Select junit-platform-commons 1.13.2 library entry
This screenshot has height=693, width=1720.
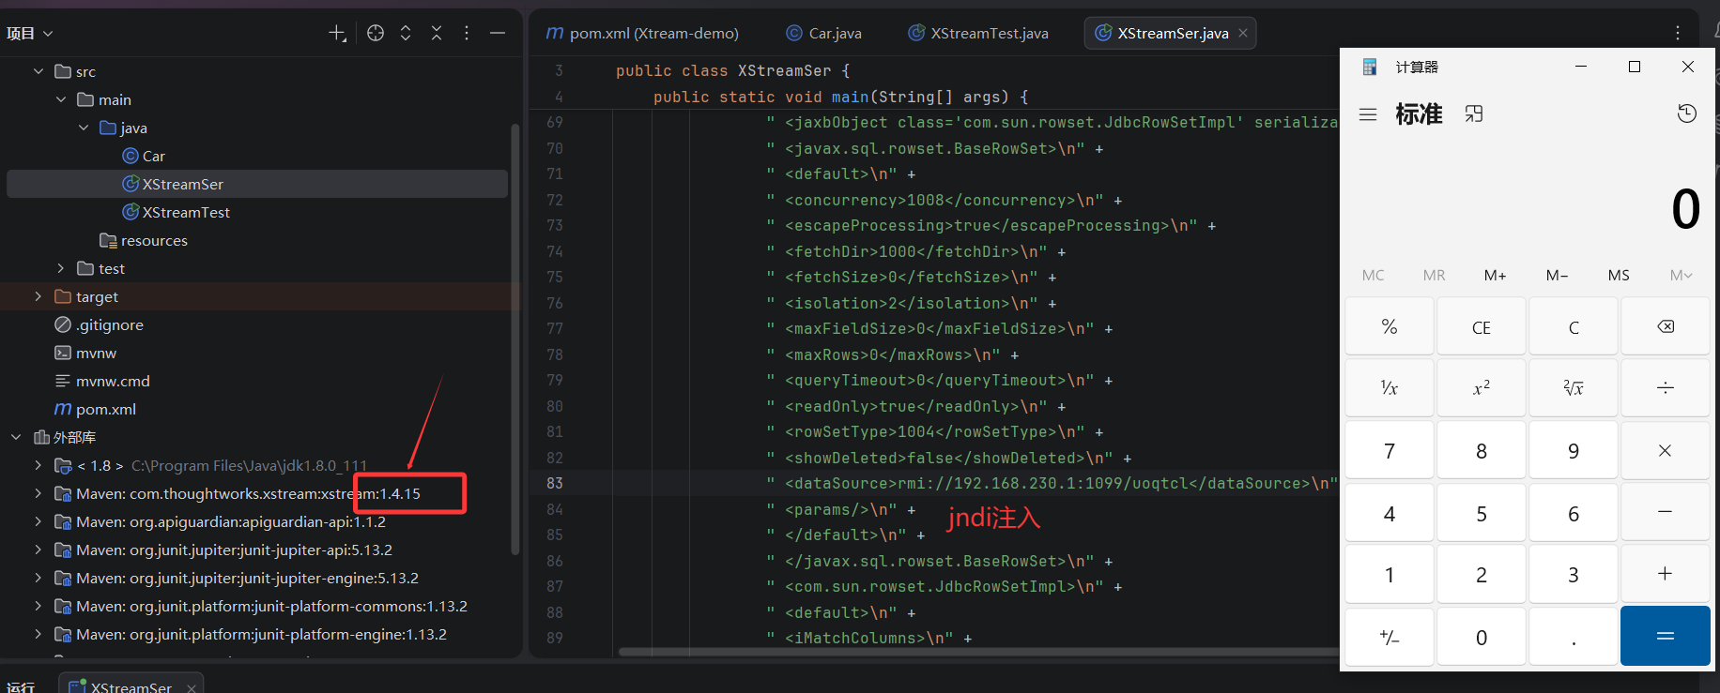pyautogui.click(x=261, y=606)
